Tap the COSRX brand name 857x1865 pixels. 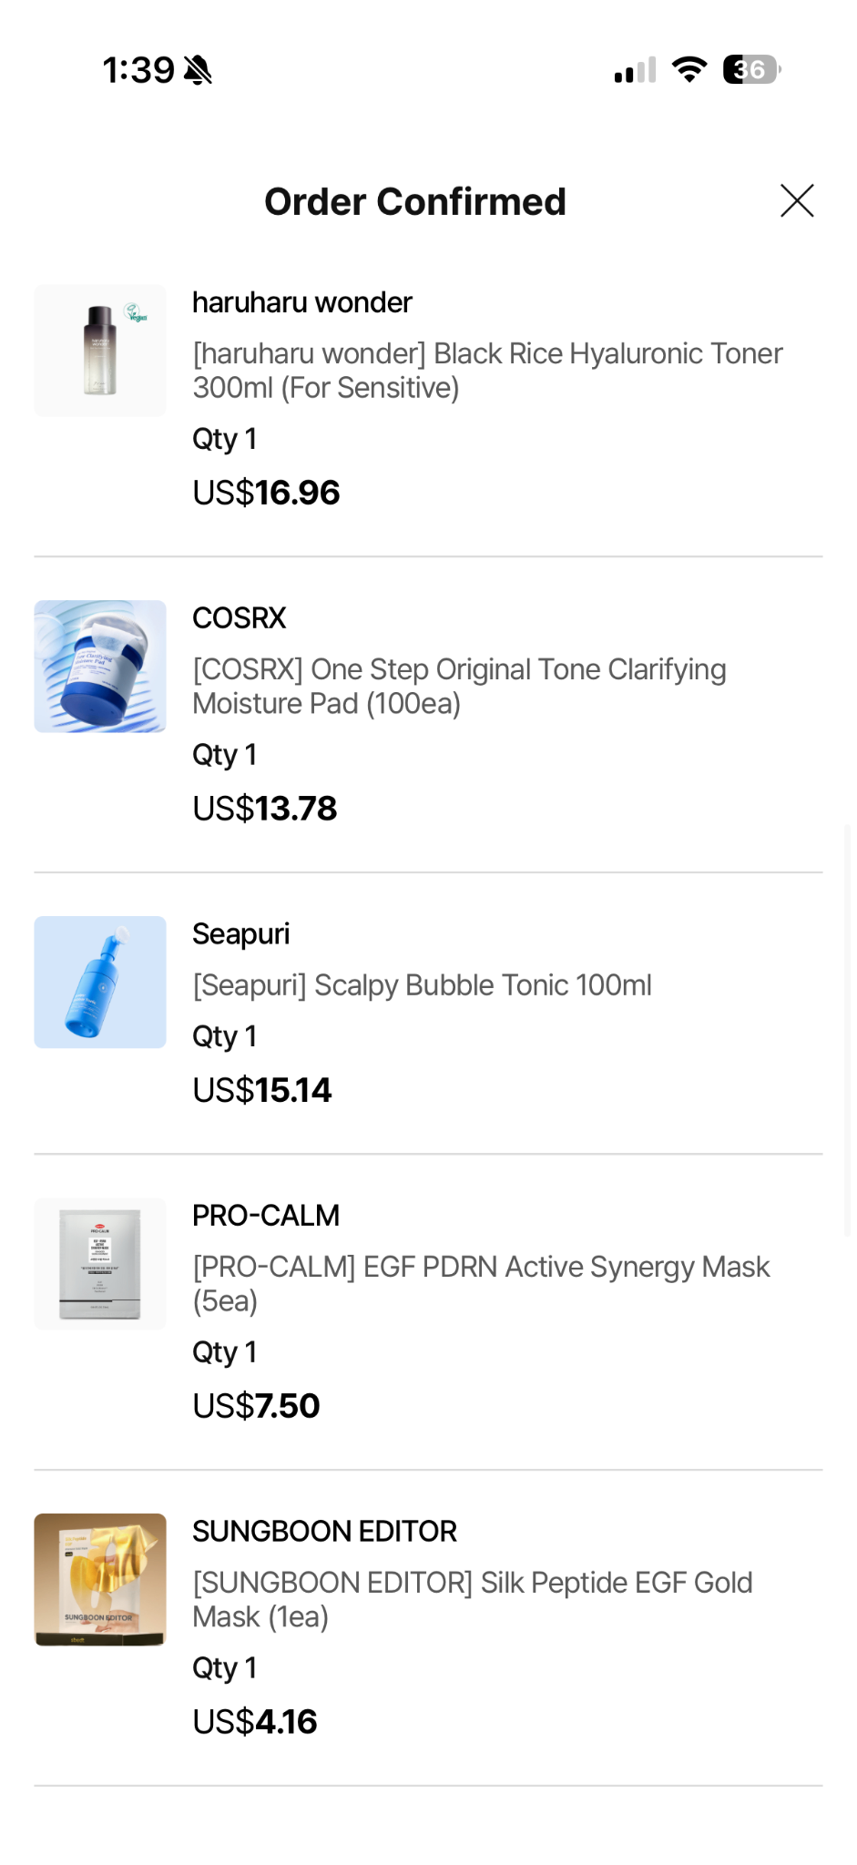pyautogui.click(x=240, y=618)
